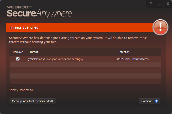The width and height of the screenshot is (172, 114).
Task: Click the Webroot SecureAnywhere logo
Action: coord(40,11)
